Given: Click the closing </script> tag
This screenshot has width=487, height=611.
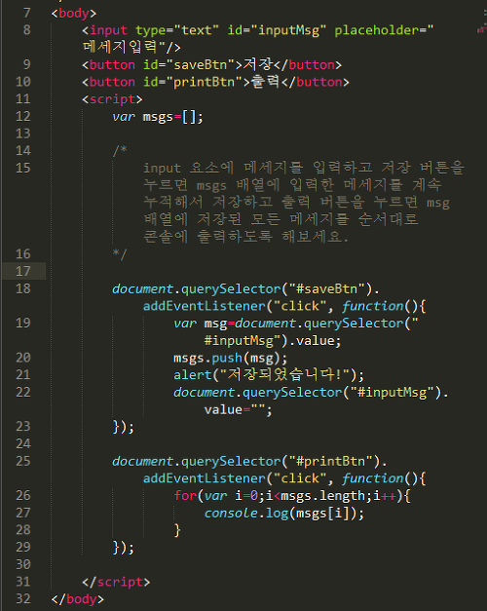Looking at the screenshot, I should [116, 582].
